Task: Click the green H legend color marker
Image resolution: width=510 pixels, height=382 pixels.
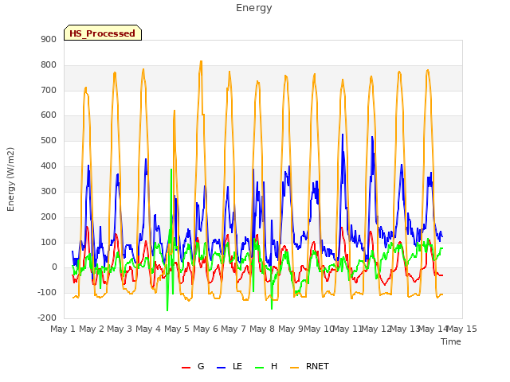Action: click(x=259, y=368)
